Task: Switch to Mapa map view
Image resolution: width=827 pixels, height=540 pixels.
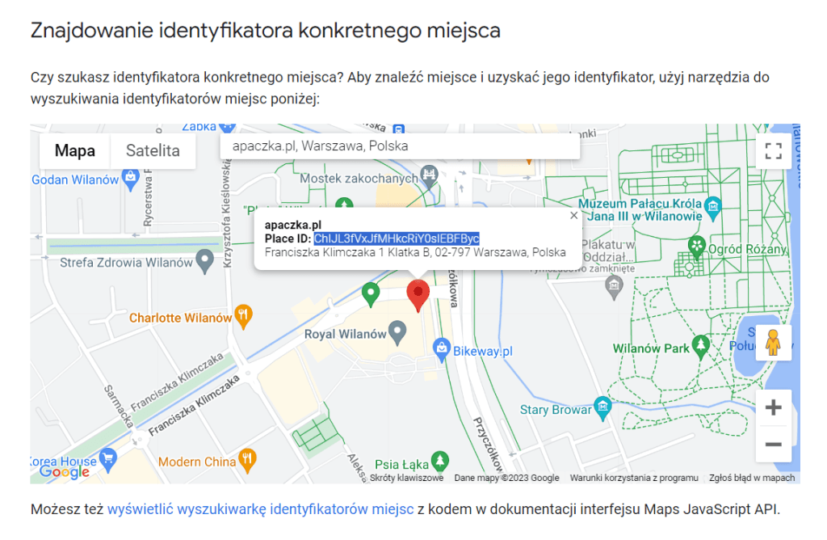Action: 75,151
